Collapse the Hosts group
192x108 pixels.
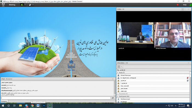(x=118, y=73)
